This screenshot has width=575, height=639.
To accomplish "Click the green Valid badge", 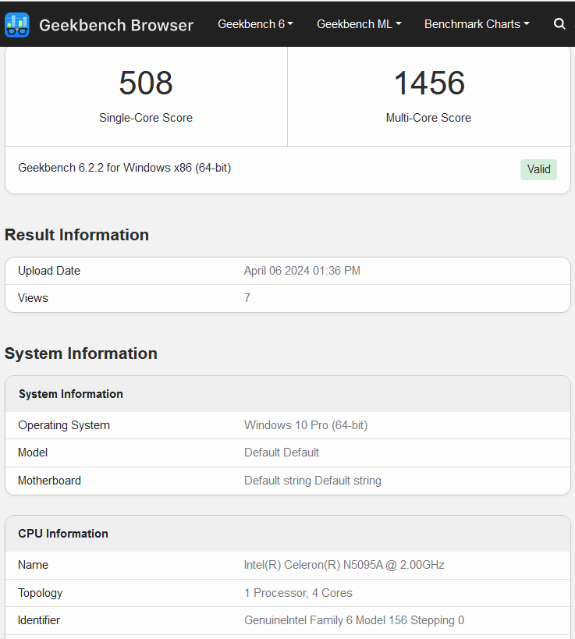I will (538, 169).
